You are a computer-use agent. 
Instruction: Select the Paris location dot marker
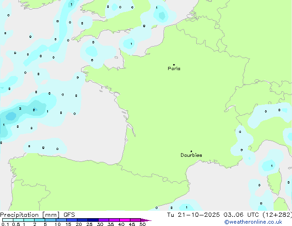tap(174, 65)
